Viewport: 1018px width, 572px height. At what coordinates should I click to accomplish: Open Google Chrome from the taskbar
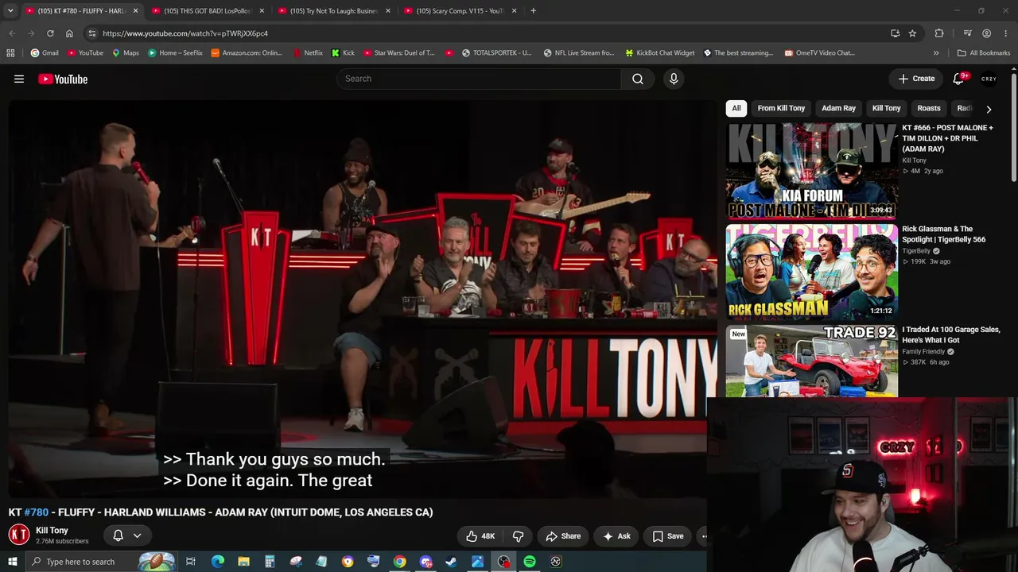399,562
